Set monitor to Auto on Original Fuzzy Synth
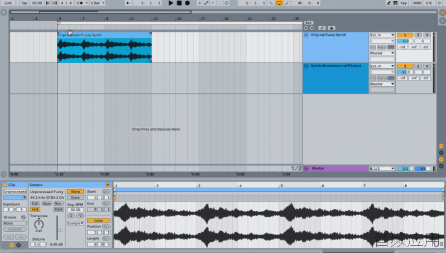Image resolution: width=446 pixels, height=253 pixels. point(382,47)
